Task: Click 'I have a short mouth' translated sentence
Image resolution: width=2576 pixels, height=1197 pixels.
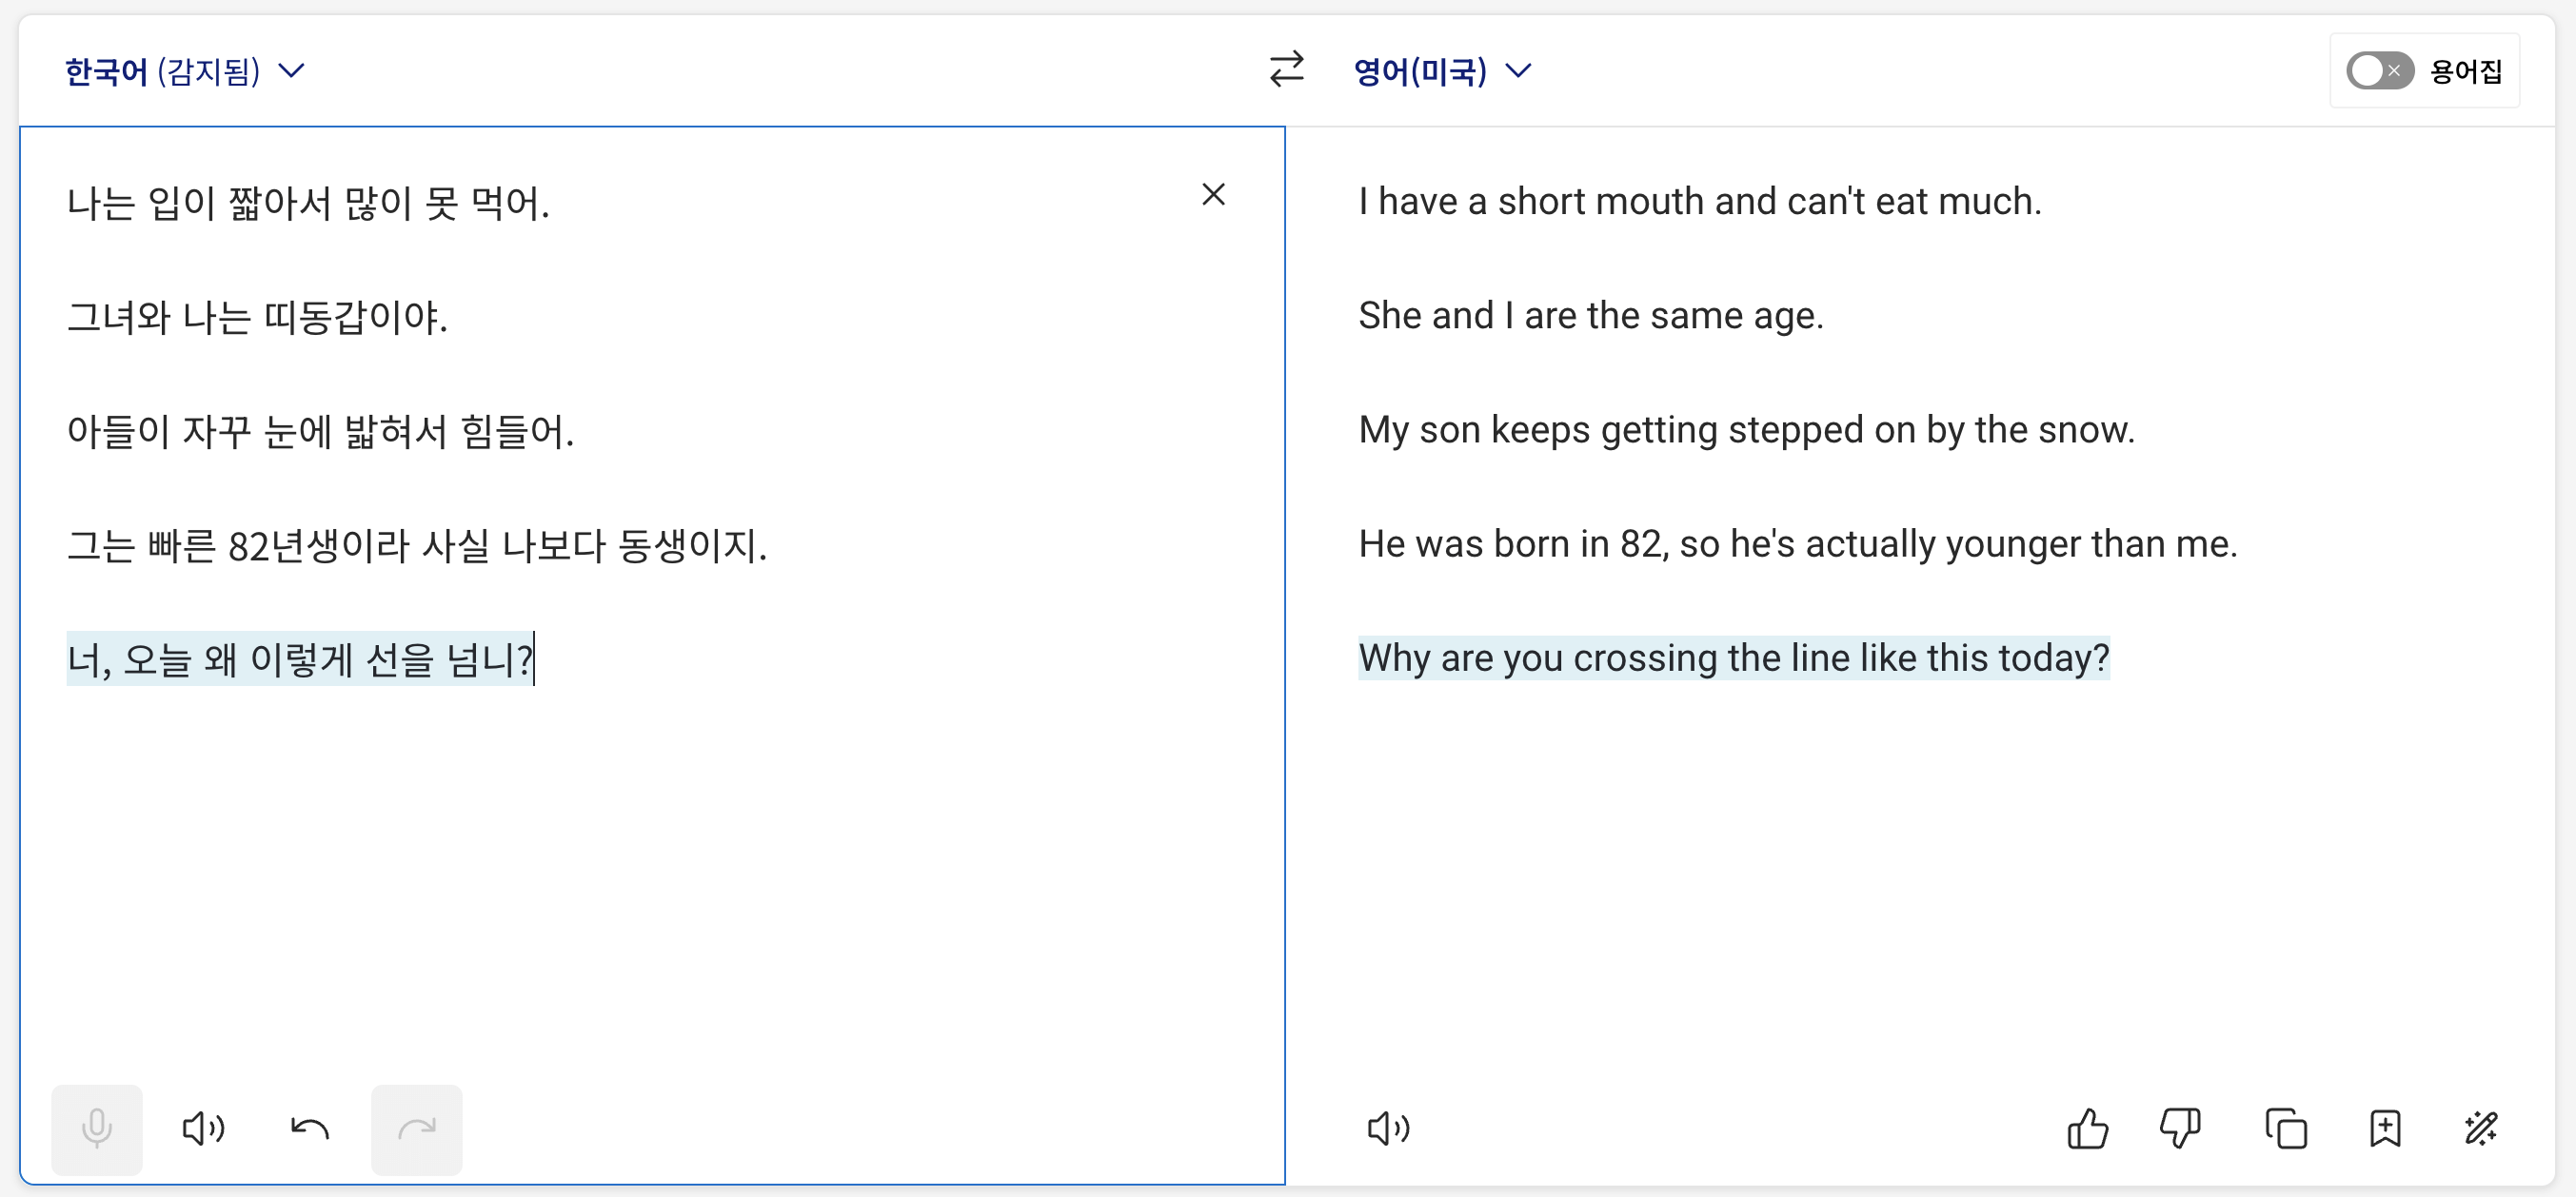Action: coord(1699,202)
